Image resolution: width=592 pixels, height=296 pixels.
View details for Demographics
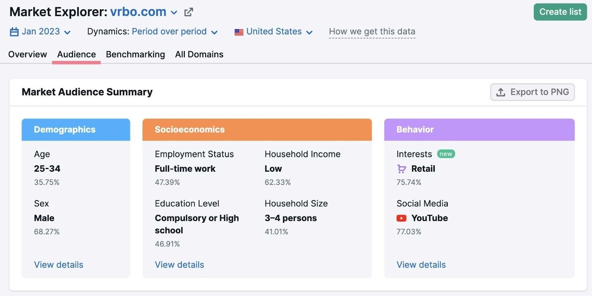pyautogui.click(x=58, y=265)
